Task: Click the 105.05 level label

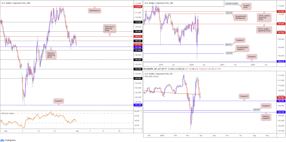Action: point(256,110)
